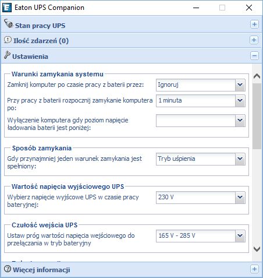Viewport: 263px width, 278px height.
Task: Collapse the Ustawienia section with minus button
Action: point(254,56)
